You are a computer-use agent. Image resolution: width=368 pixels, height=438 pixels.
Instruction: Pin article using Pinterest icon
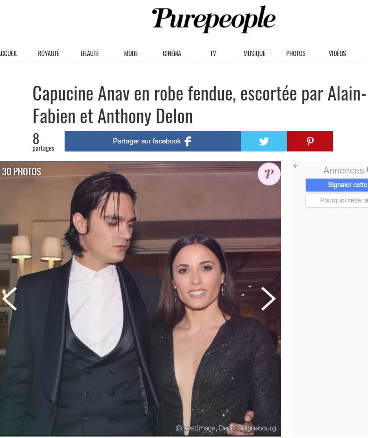click(310, 141)
